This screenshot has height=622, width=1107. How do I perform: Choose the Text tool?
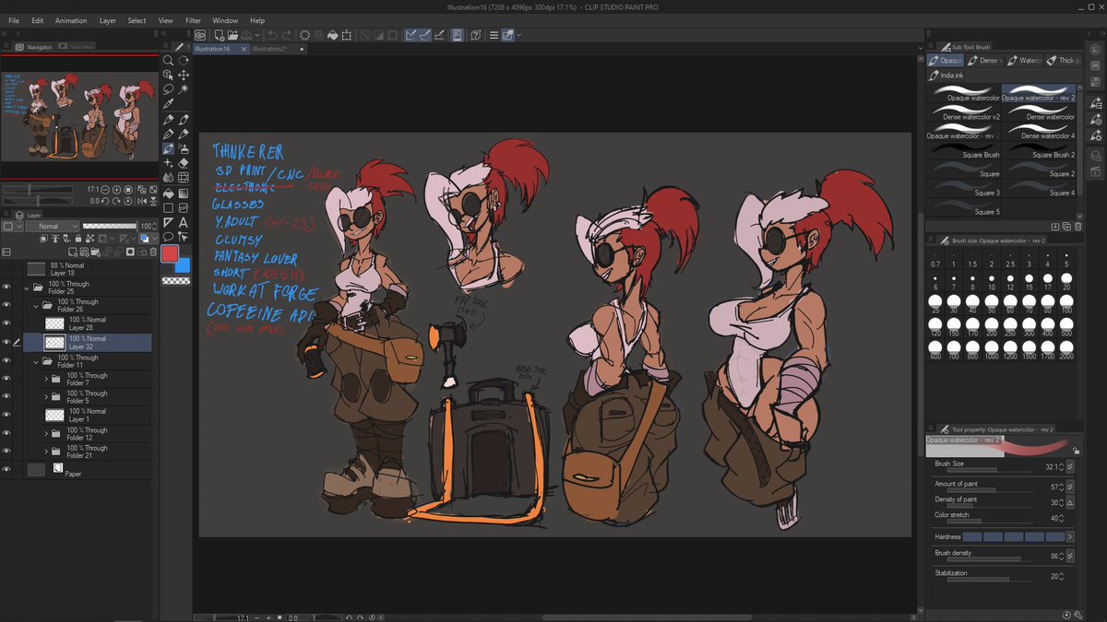point(184,222)
